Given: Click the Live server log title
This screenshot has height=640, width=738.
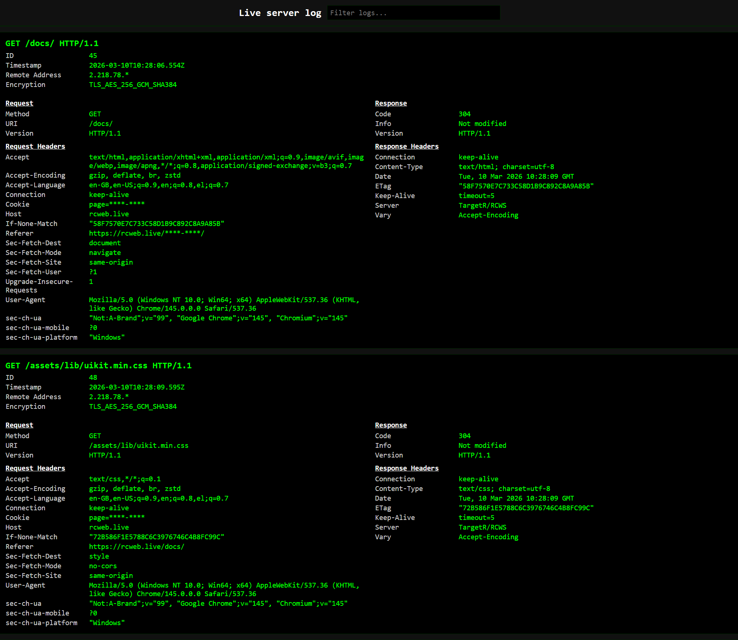Looking at the screenshot, I should coord(280,13).
